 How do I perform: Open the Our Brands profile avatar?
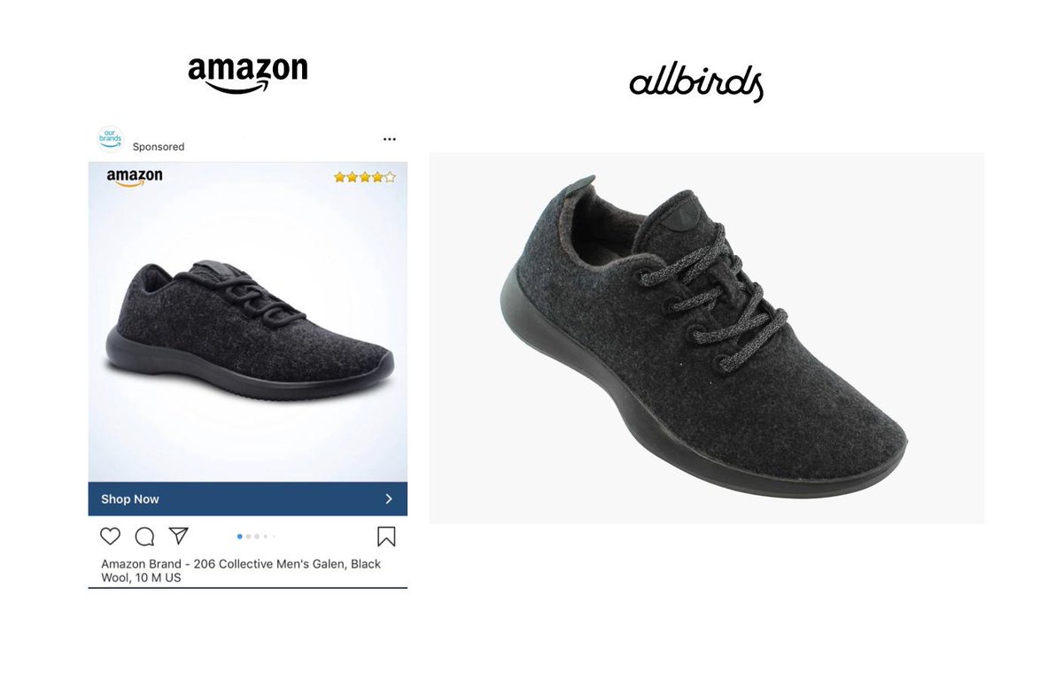110,140
